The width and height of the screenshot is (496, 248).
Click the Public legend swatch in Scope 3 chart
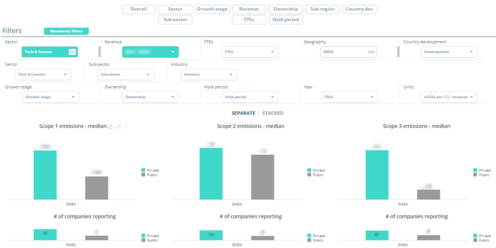click(475, 175)
